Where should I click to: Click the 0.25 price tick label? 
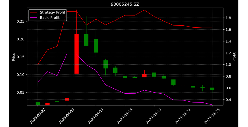tap(21, 21)
